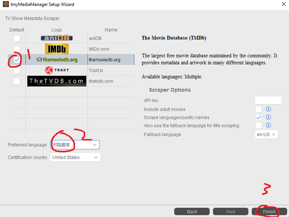Click the IMDb logo
This screenshot has width=289, height=217.
[x=57, y=49]
